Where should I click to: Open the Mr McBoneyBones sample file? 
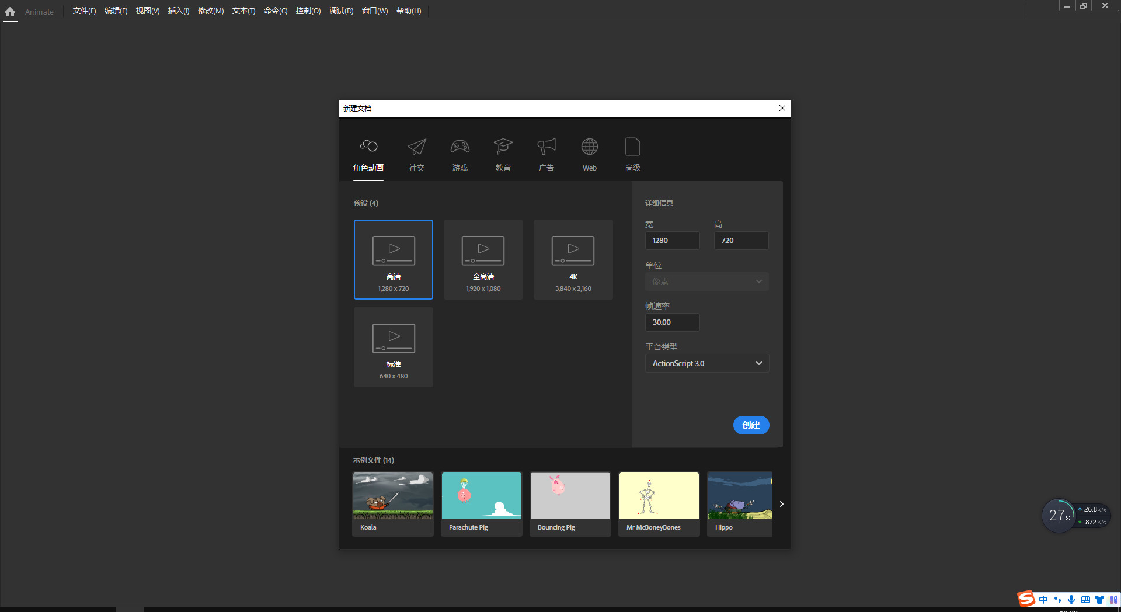point(659,504)
